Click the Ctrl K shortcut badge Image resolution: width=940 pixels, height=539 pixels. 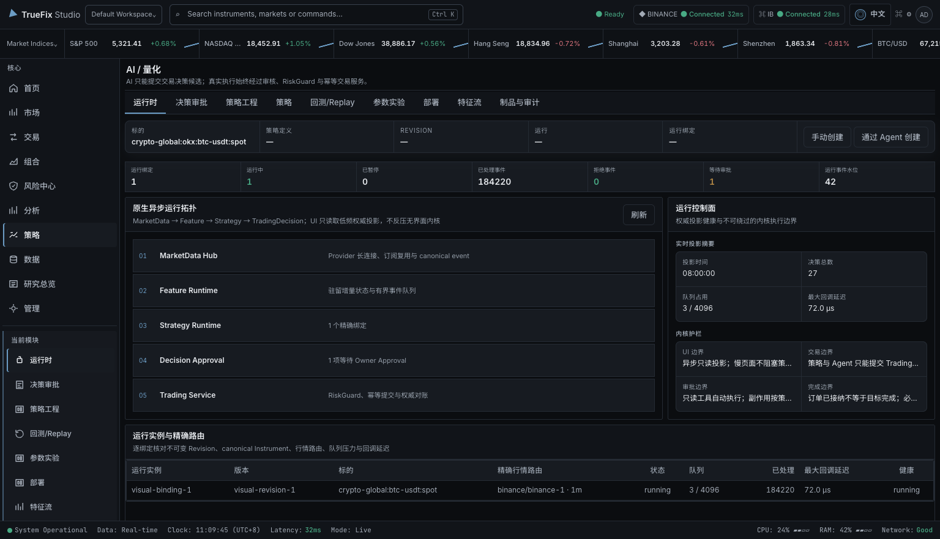[444, 14]
